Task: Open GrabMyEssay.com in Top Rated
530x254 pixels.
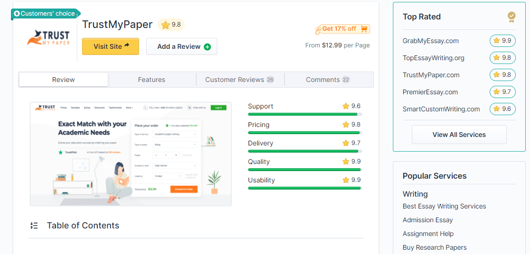Action: [431, 41]
